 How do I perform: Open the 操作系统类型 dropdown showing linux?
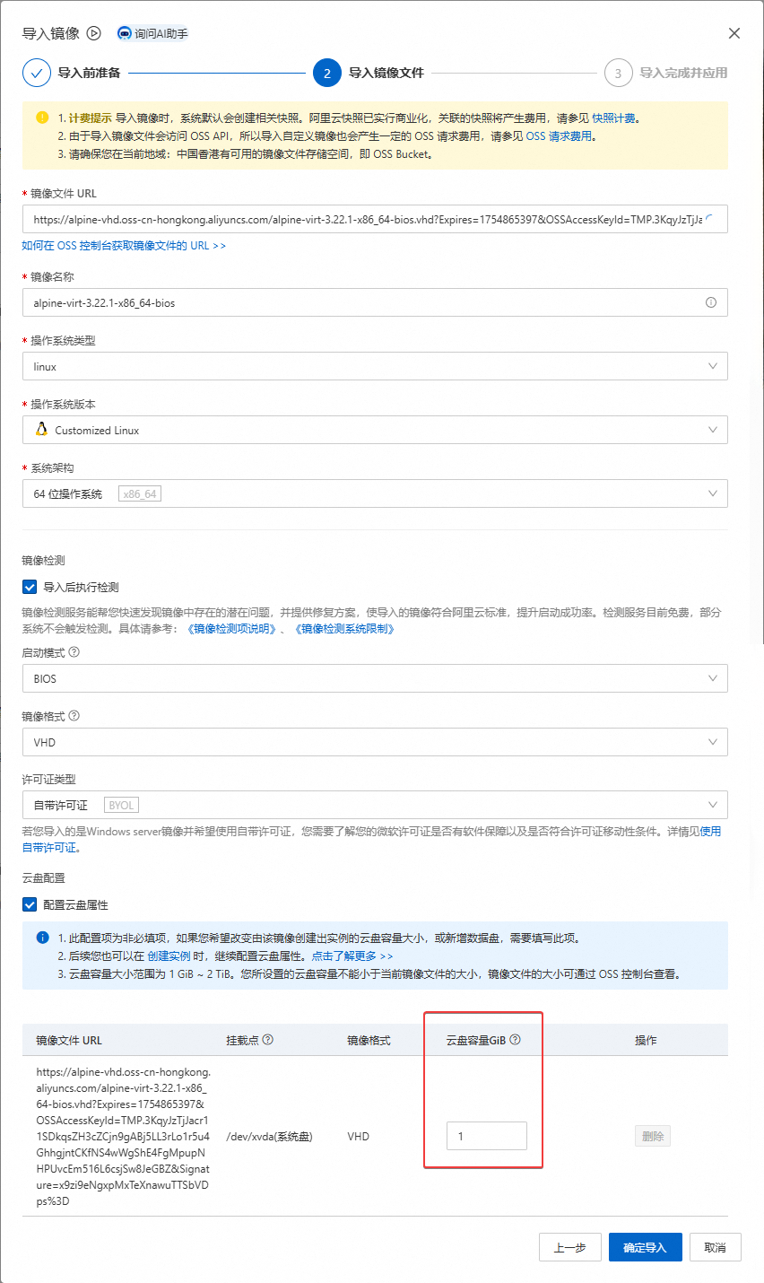click(x=375, y=366)
